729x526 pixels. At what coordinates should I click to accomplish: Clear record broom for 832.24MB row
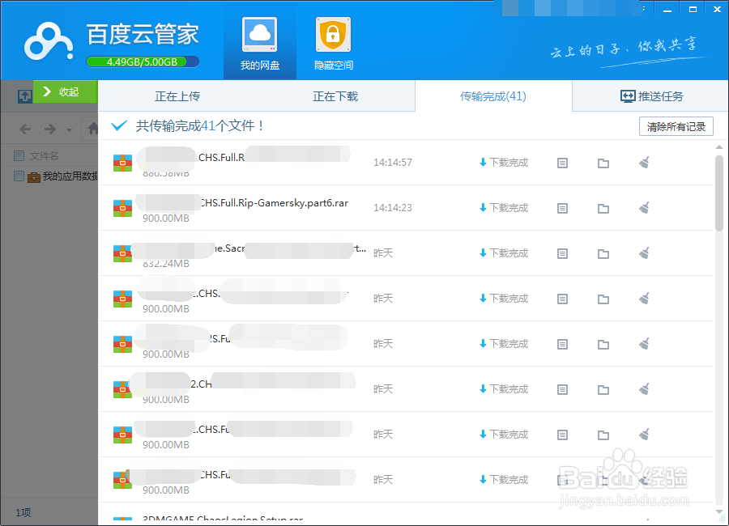point(644,252)
